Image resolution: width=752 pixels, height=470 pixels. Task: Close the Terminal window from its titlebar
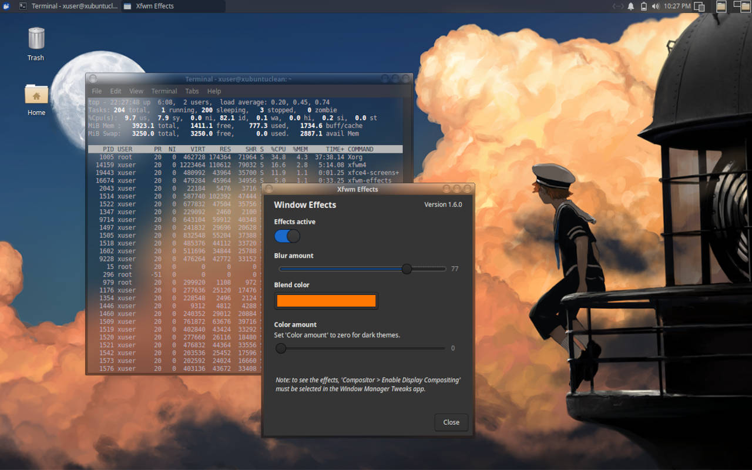coord(405,79)
